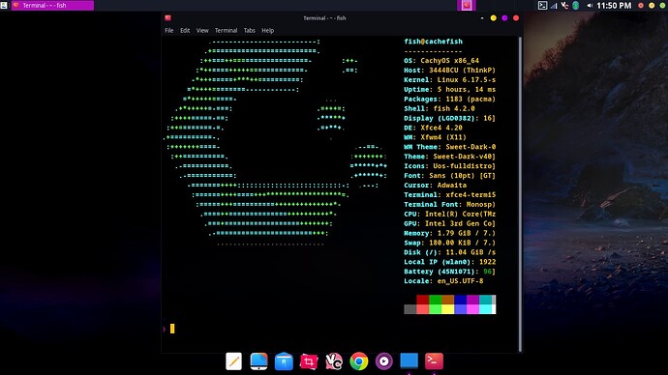Click the dark red palette swatch
668x375 pixels.
tap(423, 300)
